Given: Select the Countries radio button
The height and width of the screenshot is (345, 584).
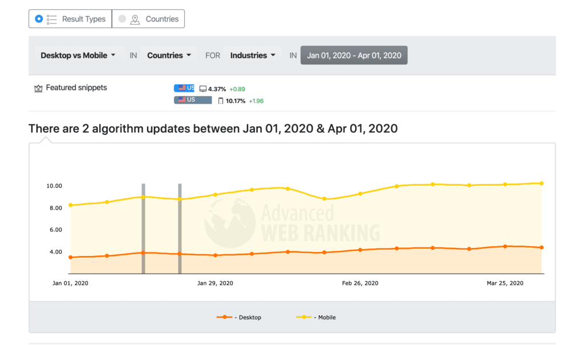Looking at the screenshot, I should coord(122,19).
